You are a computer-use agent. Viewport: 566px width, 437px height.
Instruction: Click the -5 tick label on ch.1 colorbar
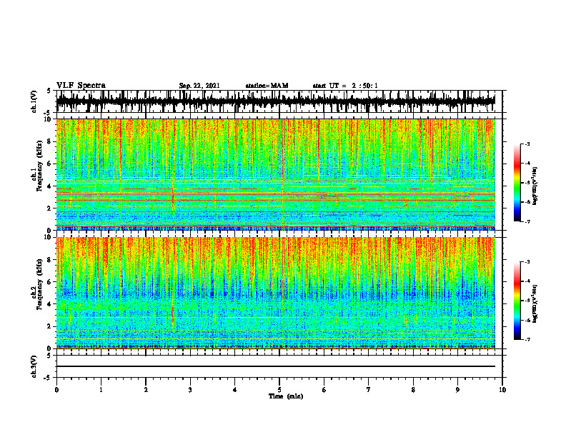point(527,183)
